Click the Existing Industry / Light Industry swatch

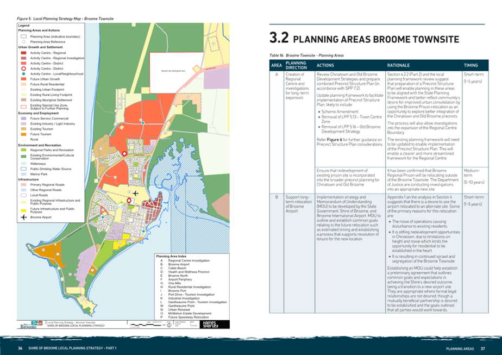tap(24, 123)
